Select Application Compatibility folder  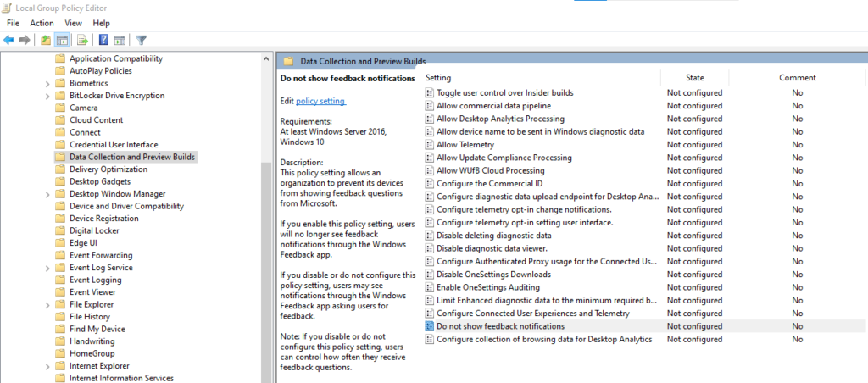(x=116, y=58)
